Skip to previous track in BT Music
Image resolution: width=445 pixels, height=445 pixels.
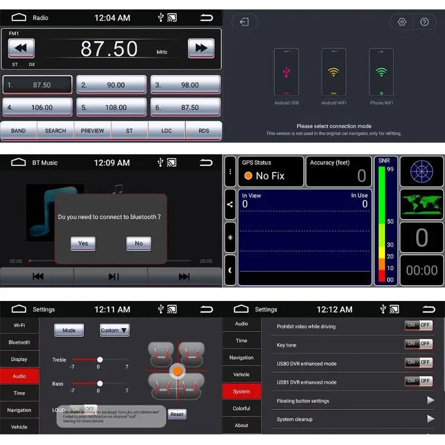[x=37, y=276]
